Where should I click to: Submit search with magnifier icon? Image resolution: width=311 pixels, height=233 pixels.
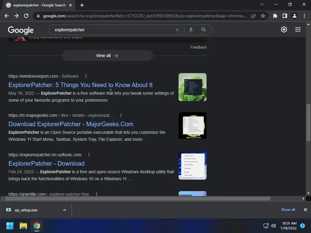203,30
